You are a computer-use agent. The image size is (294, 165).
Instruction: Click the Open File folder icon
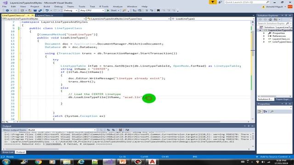30,11
